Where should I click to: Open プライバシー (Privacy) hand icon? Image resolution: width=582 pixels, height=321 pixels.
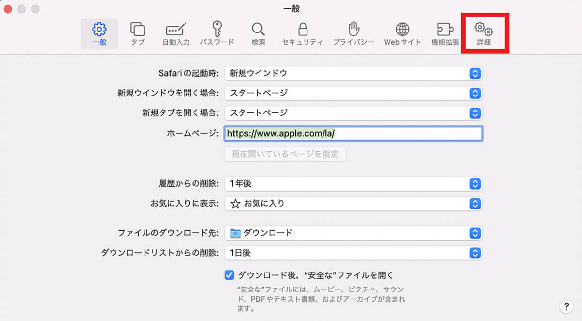click(x=354, y=33)
